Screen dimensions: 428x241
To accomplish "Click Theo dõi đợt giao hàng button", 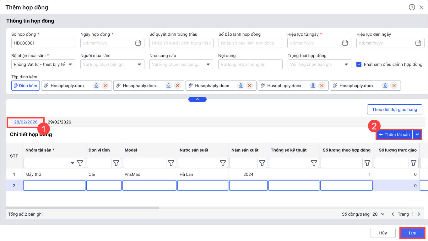I will [x=394, y=109].
